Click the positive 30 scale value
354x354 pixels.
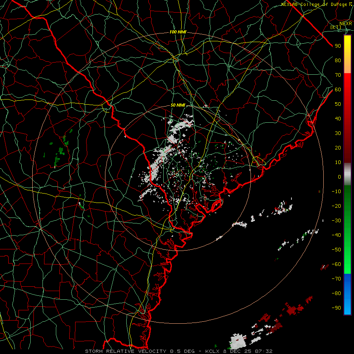(x=338, y=133)
